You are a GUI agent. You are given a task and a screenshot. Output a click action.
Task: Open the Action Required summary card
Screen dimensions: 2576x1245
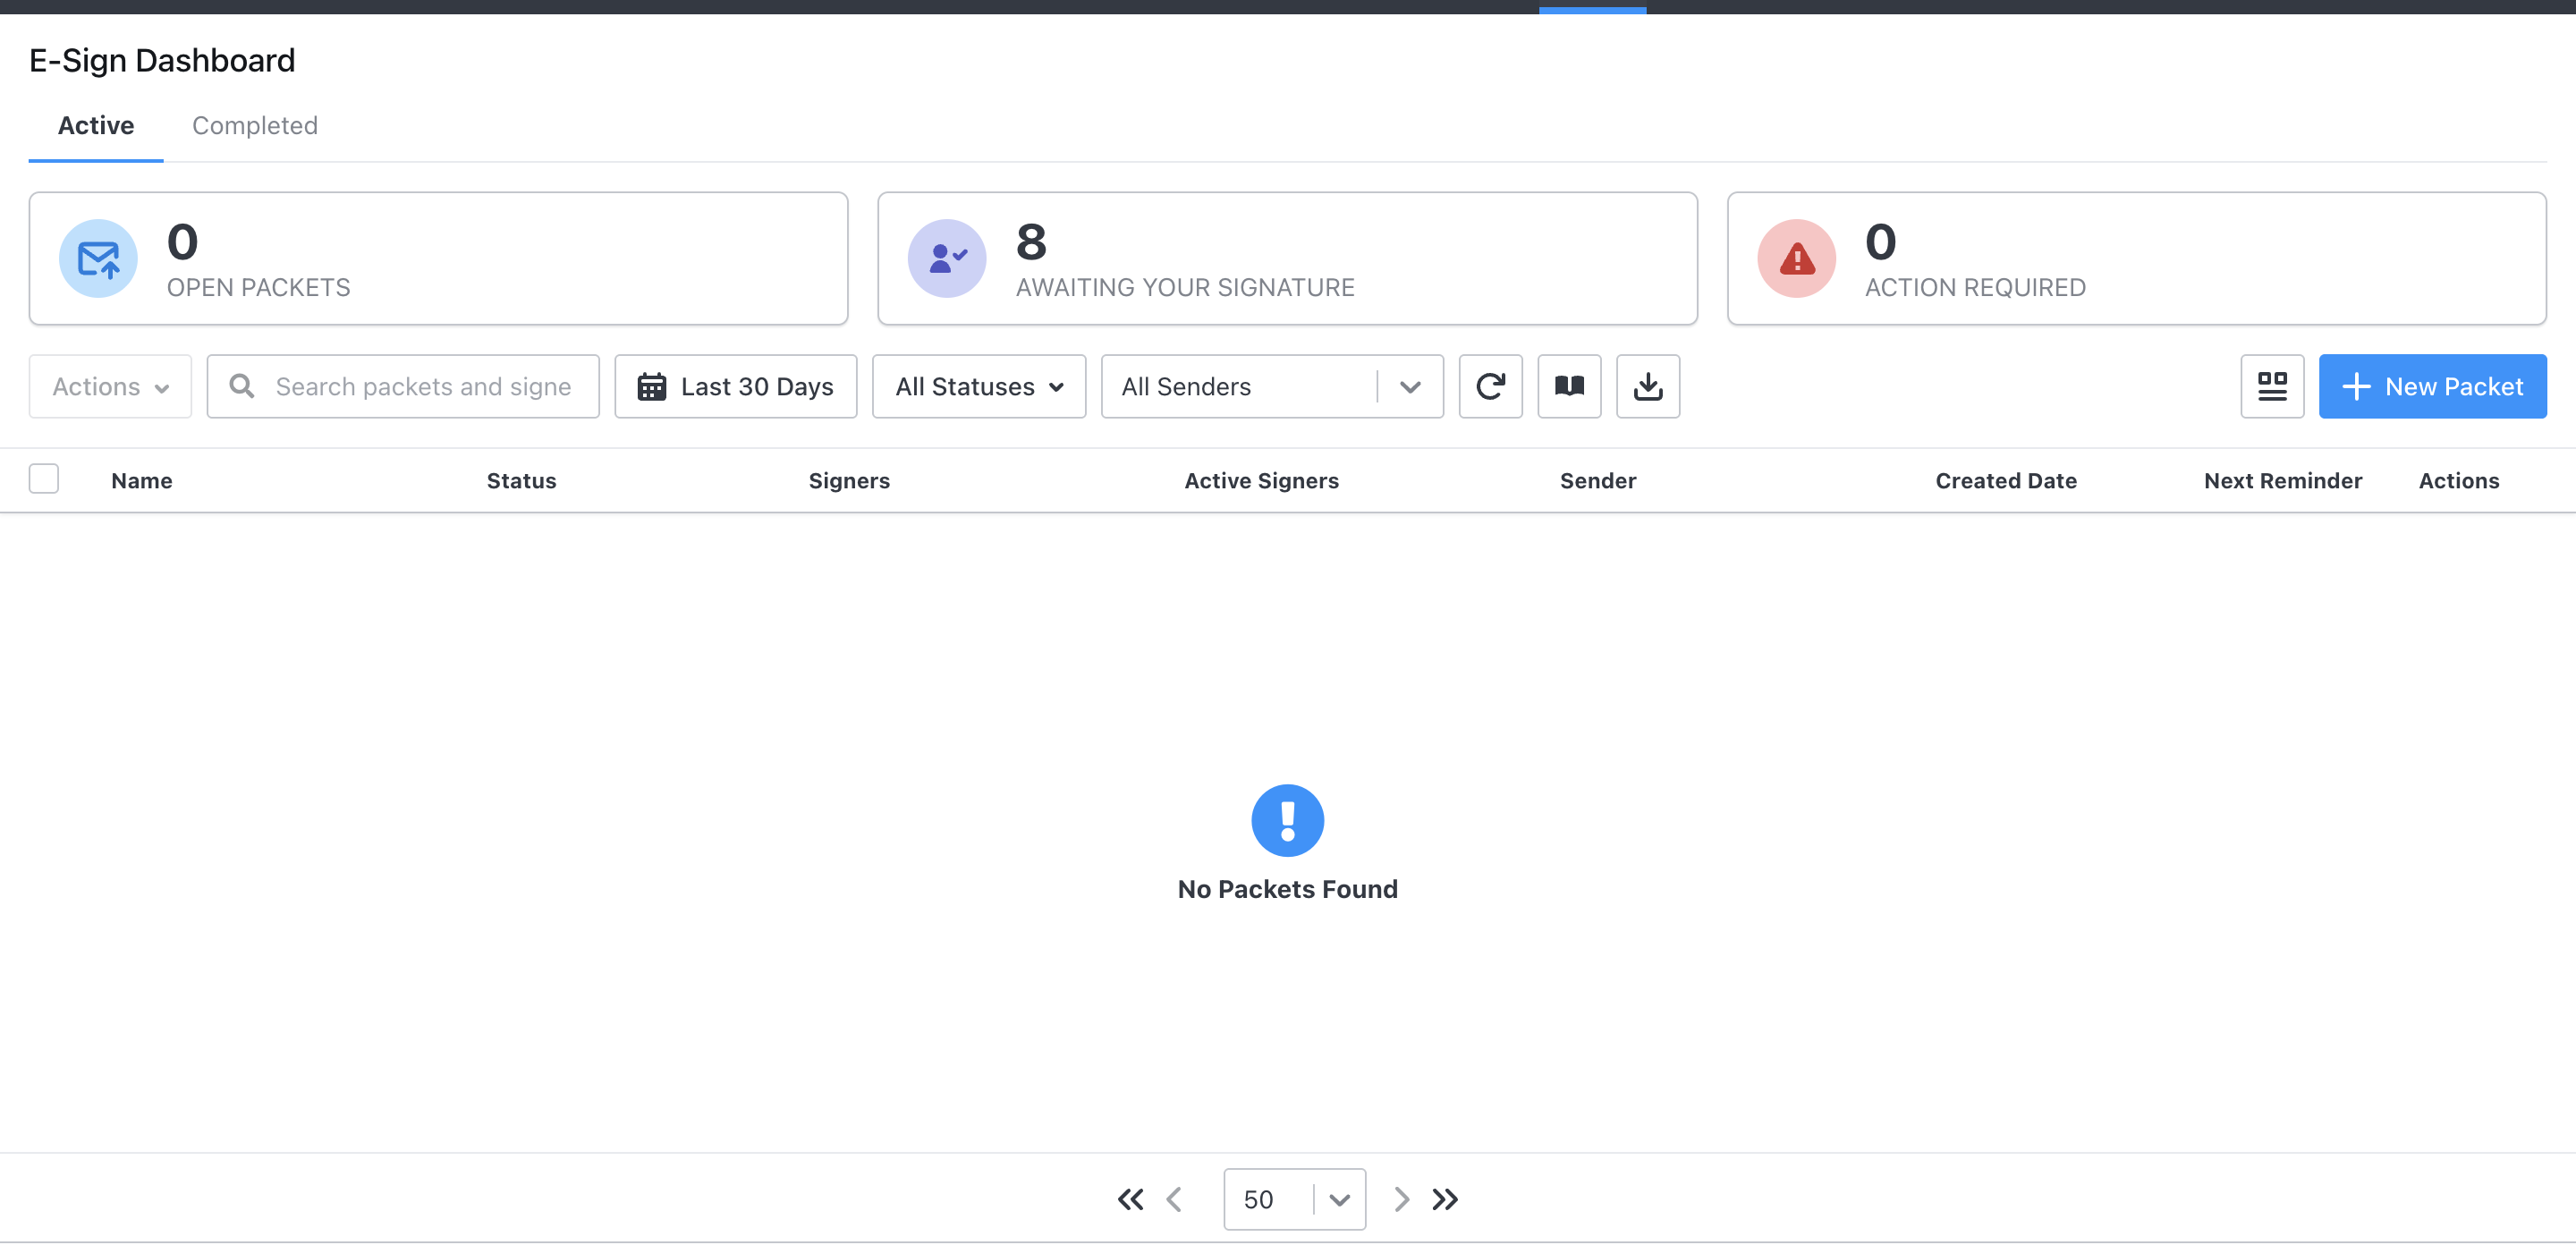coord(2137,258)
